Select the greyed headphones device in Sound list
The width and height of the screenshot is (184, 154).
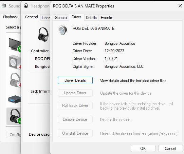(15, 80)
